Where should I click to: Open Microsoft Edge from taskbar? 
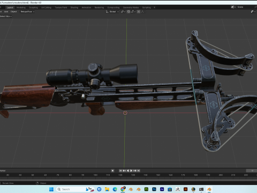(115, 189)
